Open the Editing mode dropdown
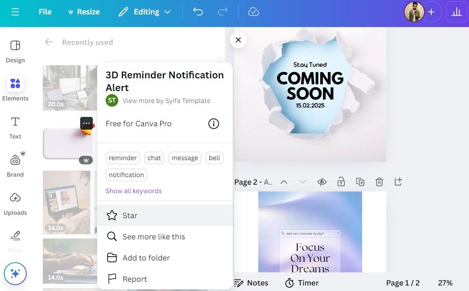The height and width of the screenshot is (291, 469). tap(145, 11)
